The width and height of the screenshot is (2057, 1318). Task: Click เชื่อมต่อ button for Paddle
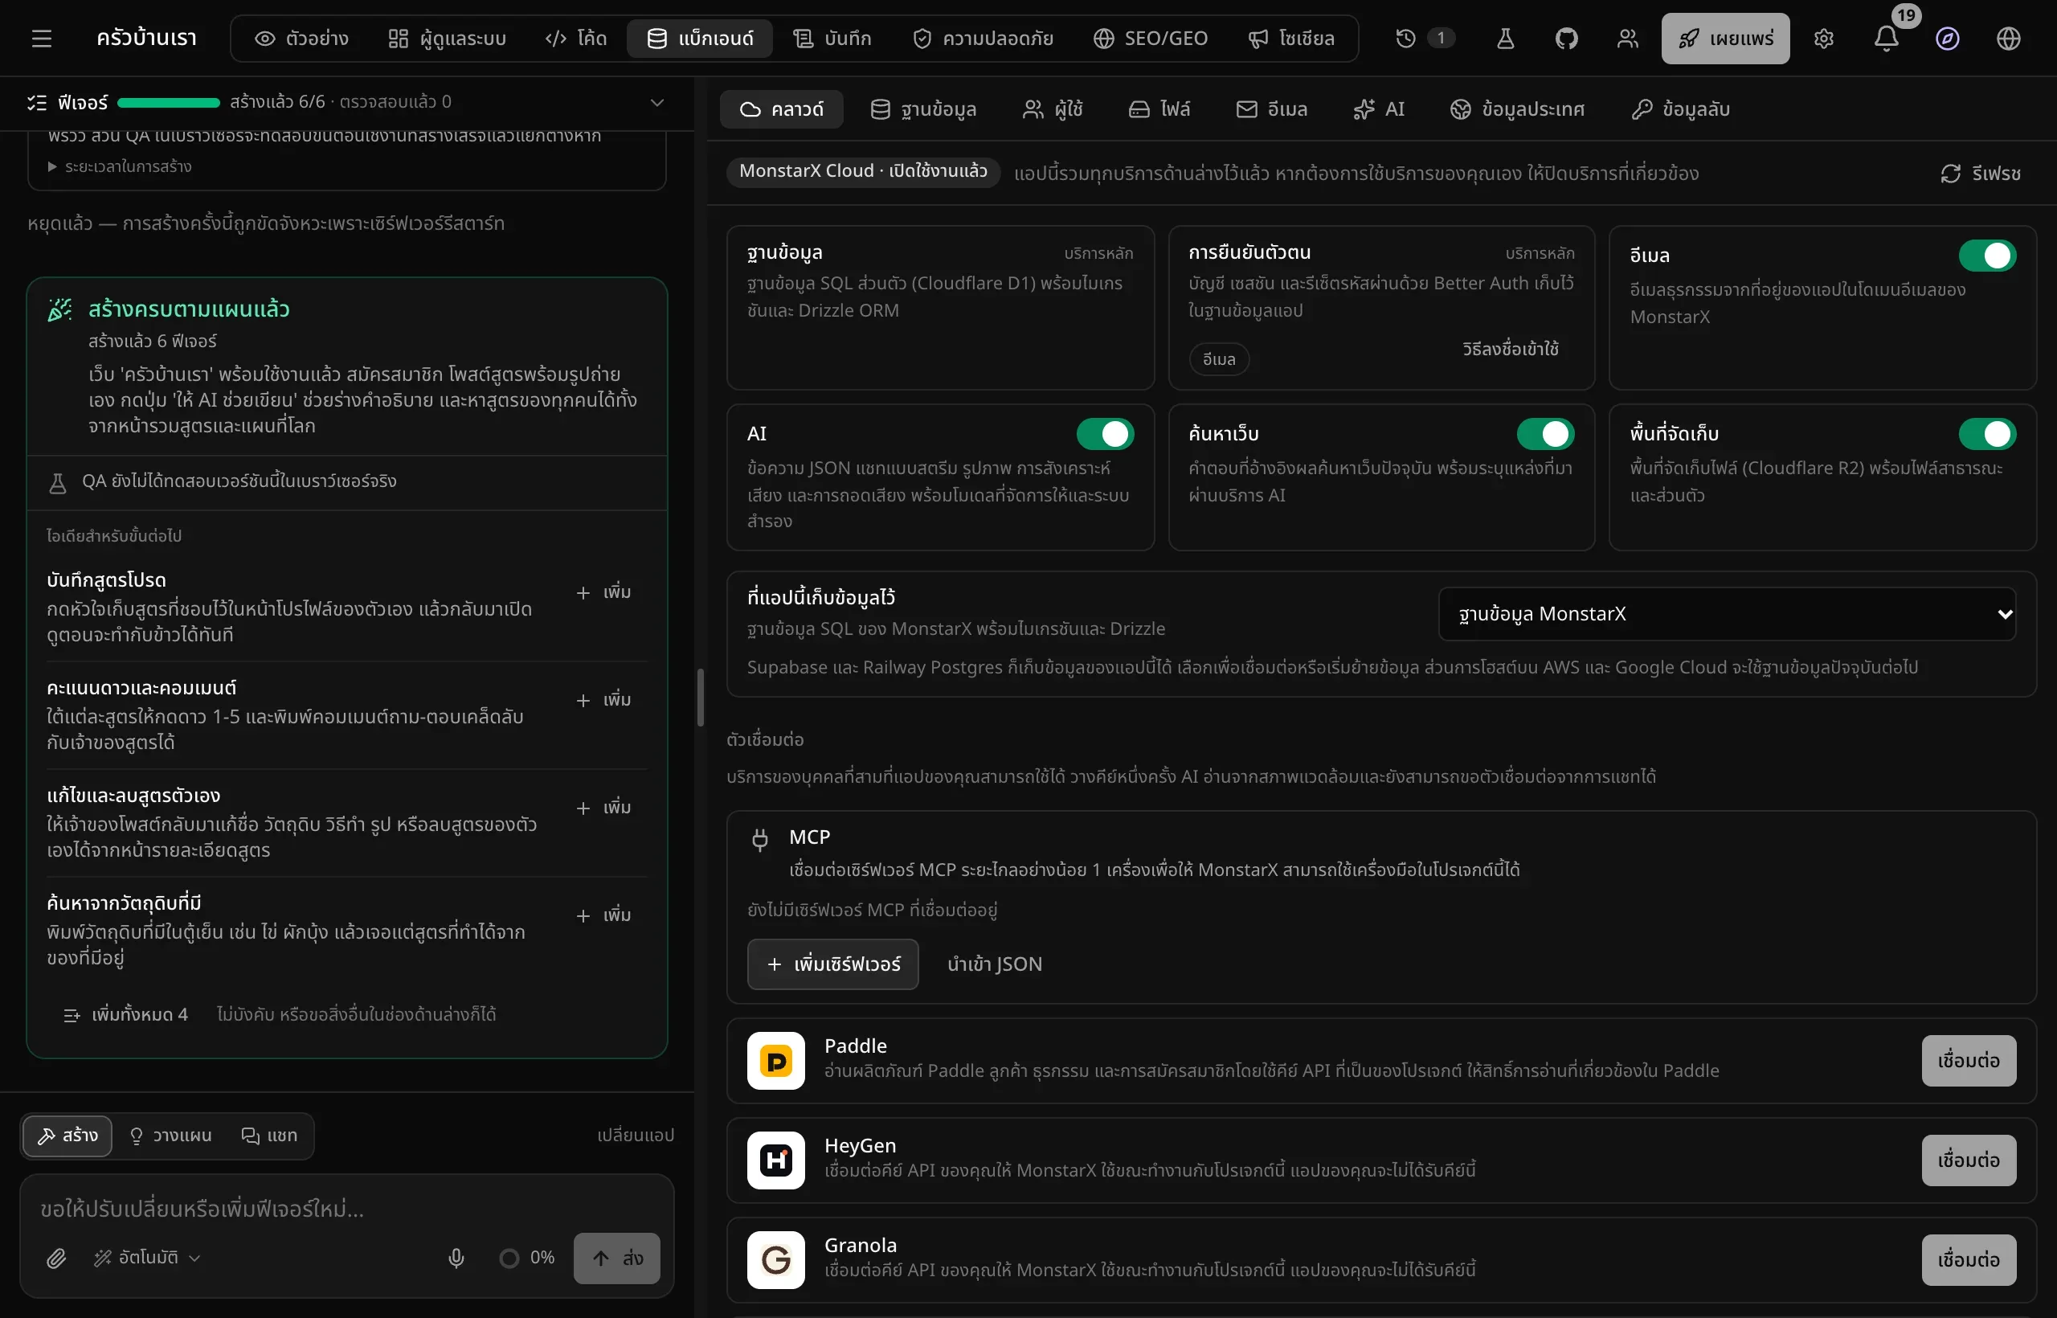point(1968,1060)
